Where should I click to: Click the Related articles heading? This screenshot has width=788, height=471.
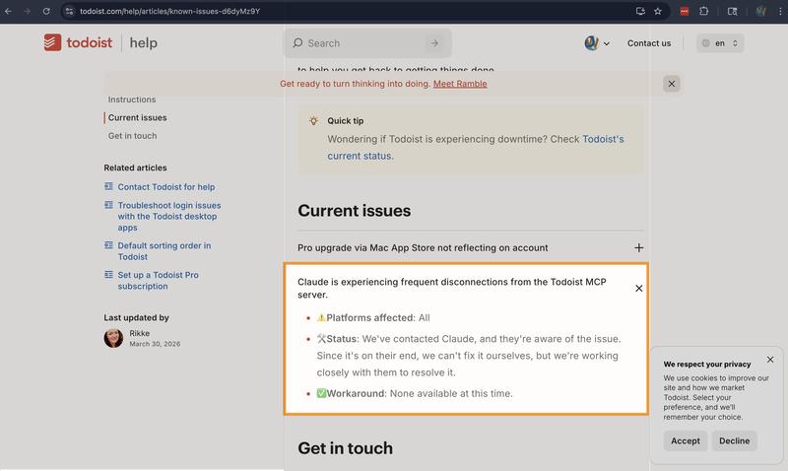coord(135,168)
